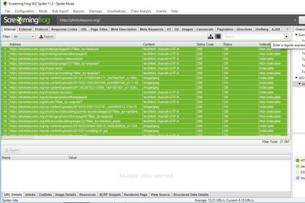
Task: Open the Filter All dropdown
Action: 24,36
